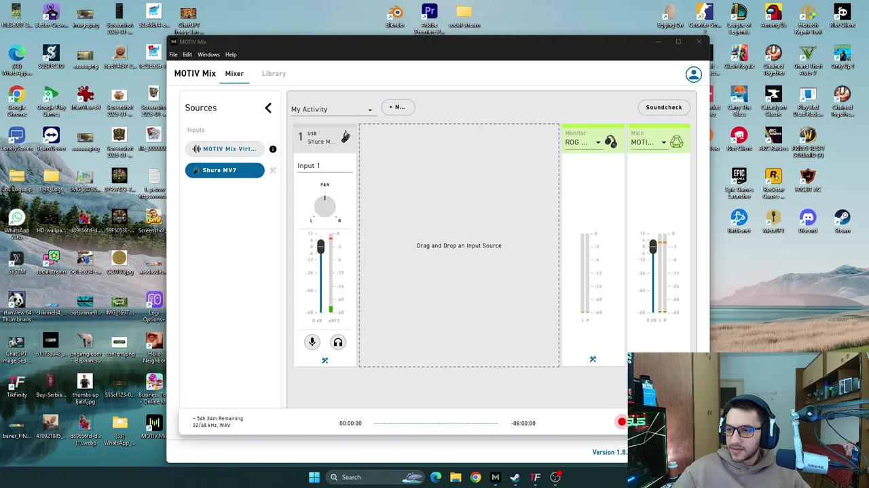Open the Epic Games Launcher desktop shortcut
Viewport: 869px width, 488px height.
739,183
